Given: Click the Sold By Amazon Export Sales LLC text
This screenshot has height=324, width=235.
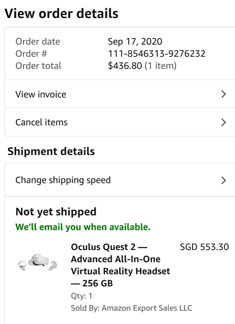Looking at the screenshot, I should click(132, 308).
